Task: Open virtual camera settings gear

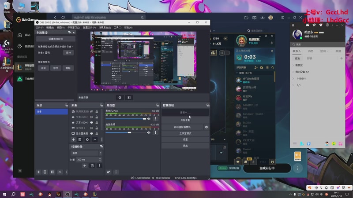Action: (206, 127)
